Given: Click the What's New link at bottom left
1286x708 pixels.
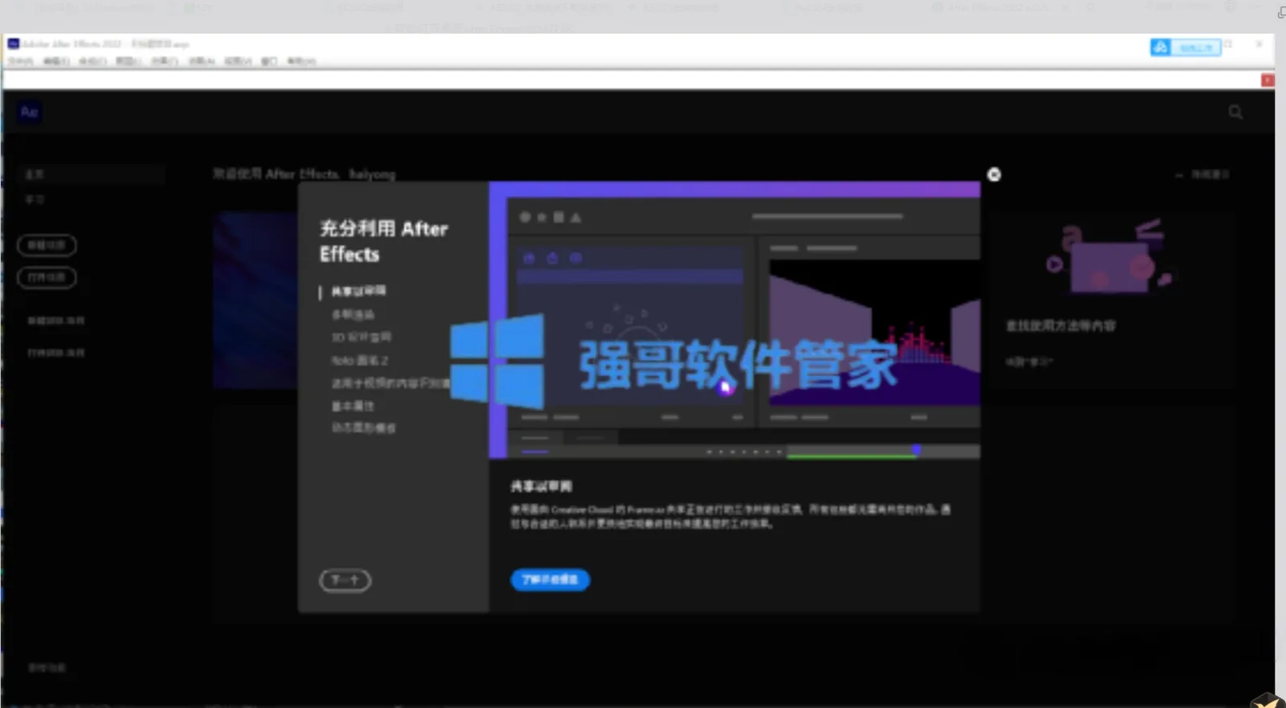Looking at the screenshot, I should pyautogui.click(x=47, y=668).
